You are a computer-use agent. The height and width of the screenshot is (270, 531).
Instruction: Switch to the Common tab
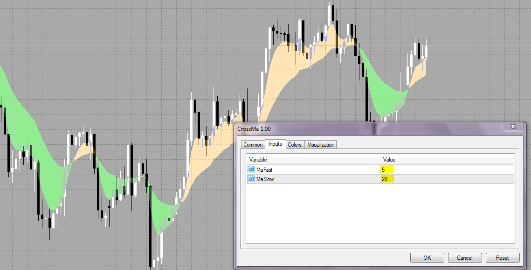pyautogui.click(x=253, y=144)
